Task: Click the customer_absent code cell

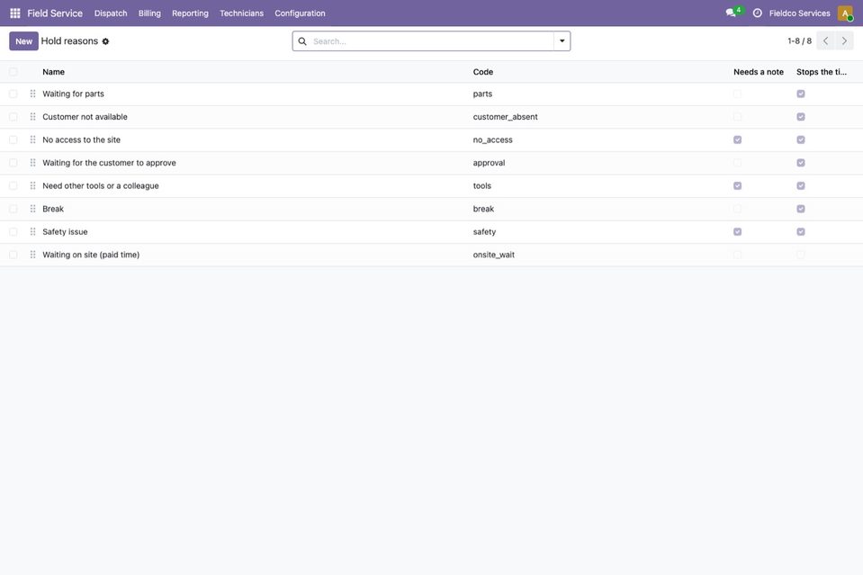Action: (505, 117)
